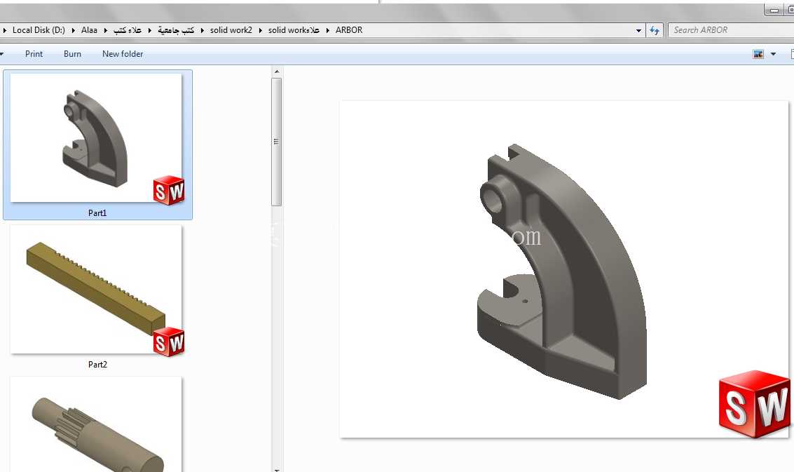Click Print in the toolbar
The height and width of the screenshot is (472, 794).
34,54
